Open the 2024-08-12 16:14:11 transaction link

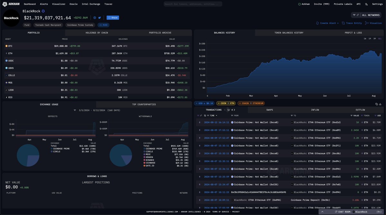coord(216,122)
